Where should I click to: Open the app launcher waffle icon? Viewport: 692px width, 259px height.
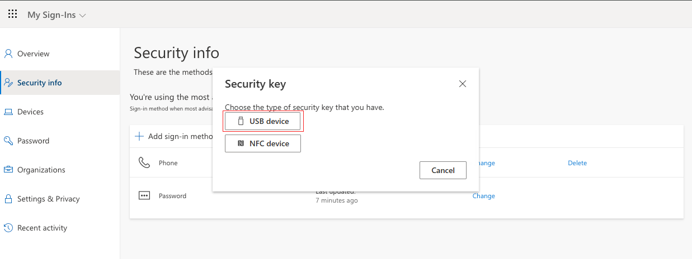pyautogui.click(x=12, y=15)
